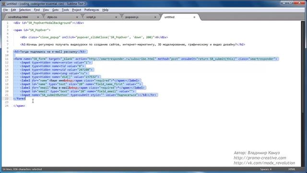
Task: Click the SR_PopOverModalBackground div line
Action: 49,23
